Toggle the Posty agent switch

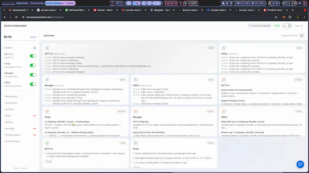33,65
